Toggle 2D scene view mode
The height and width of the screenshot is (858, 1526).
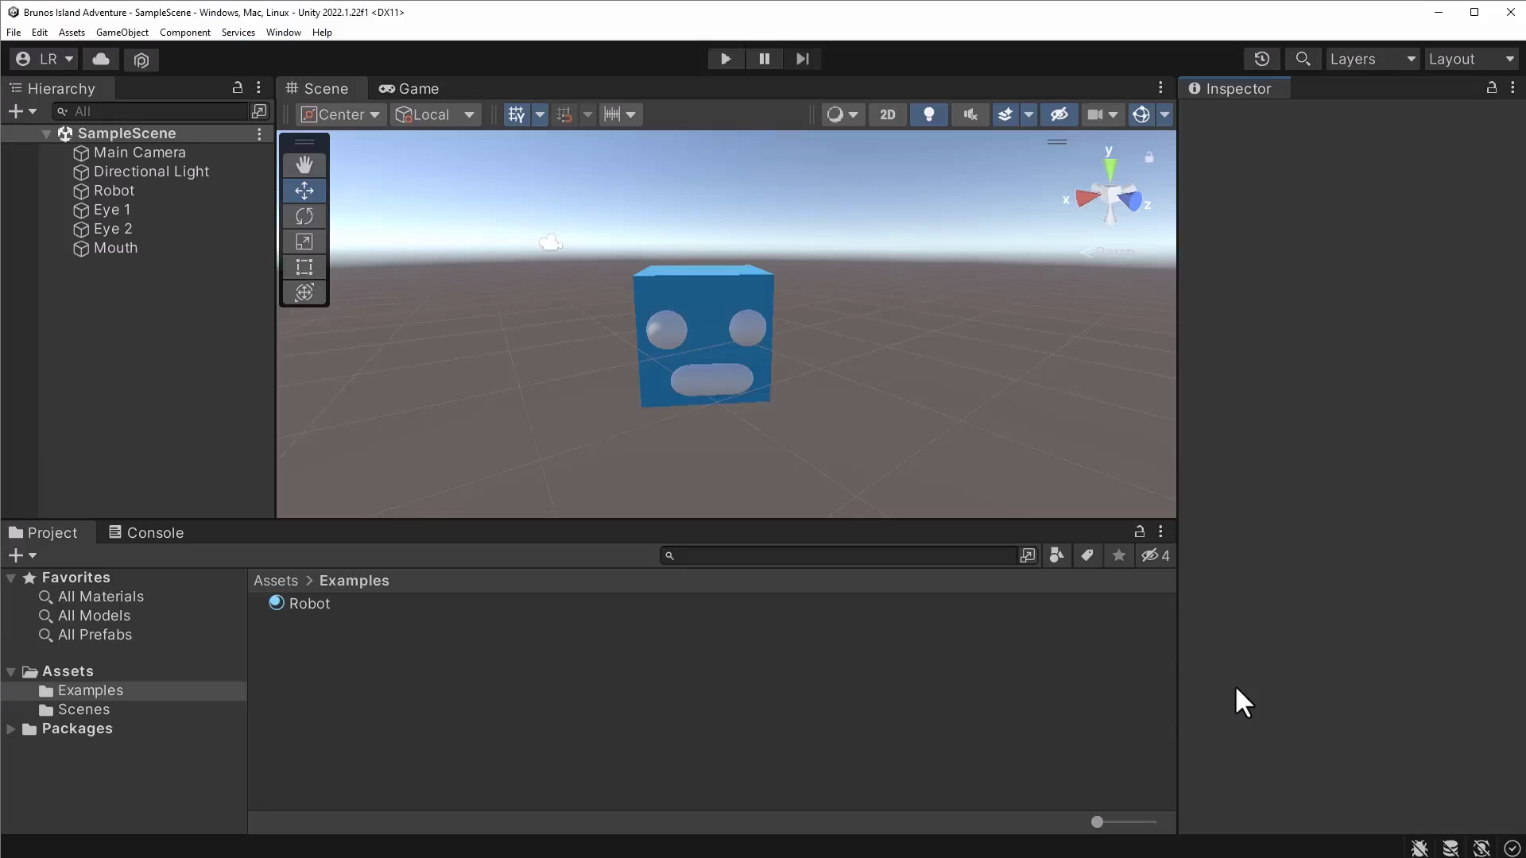point(888,114)
